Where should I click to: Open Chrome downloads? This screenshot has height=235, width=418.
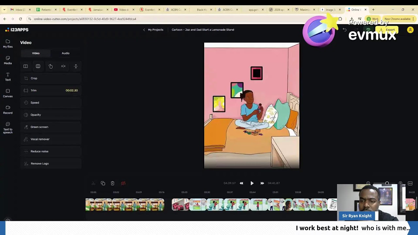click(x=352, y=19)
